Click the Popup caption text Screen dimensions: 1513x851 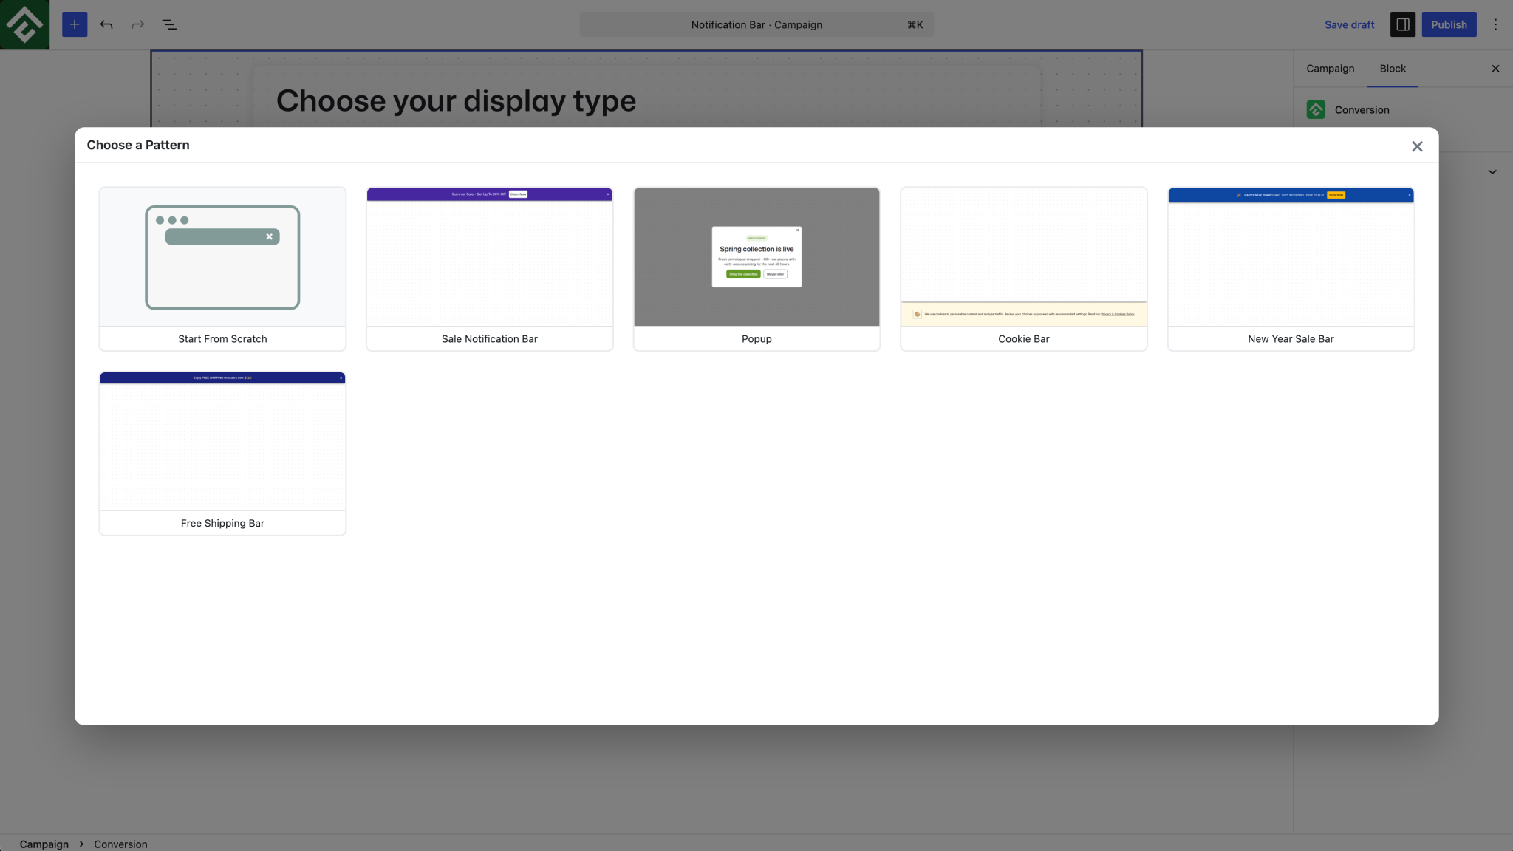coord(756,338)
